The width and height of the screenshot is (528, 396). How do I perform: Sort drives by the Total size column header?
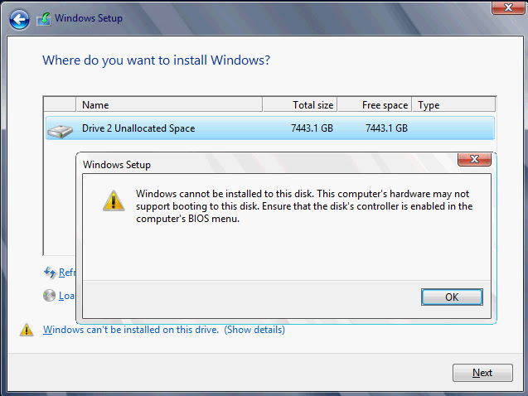click(x=300, y=105)
